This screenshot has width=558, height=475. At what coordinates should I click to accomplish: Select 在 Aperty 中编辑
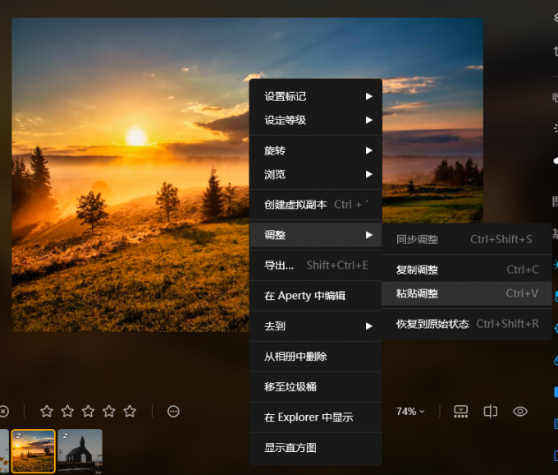click(316, 295)
